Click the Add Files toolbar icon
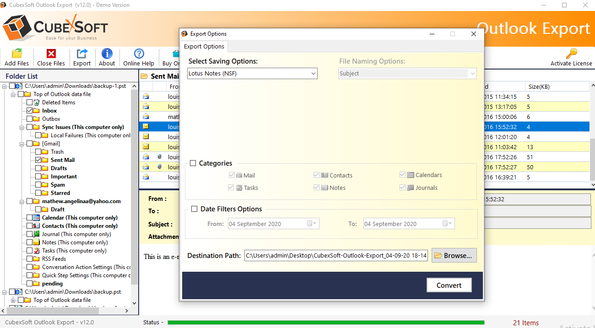Image resolution: width=595 pixels, height=328 pixels. (16, 54)
